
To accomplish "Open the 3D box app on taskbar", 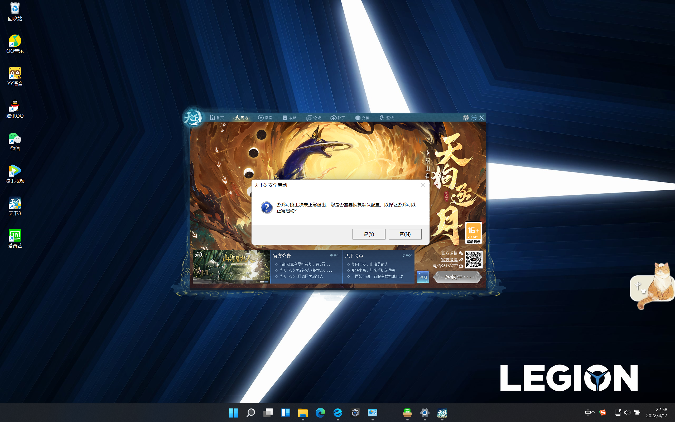I will click(355, 413).
